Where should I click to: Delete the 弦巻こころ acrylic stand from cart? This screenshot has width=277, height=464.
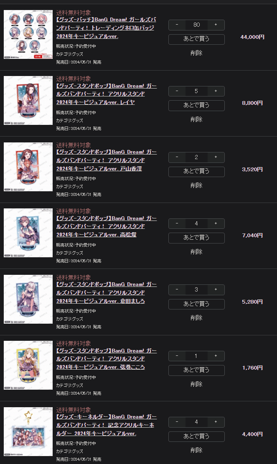point(196,384)
